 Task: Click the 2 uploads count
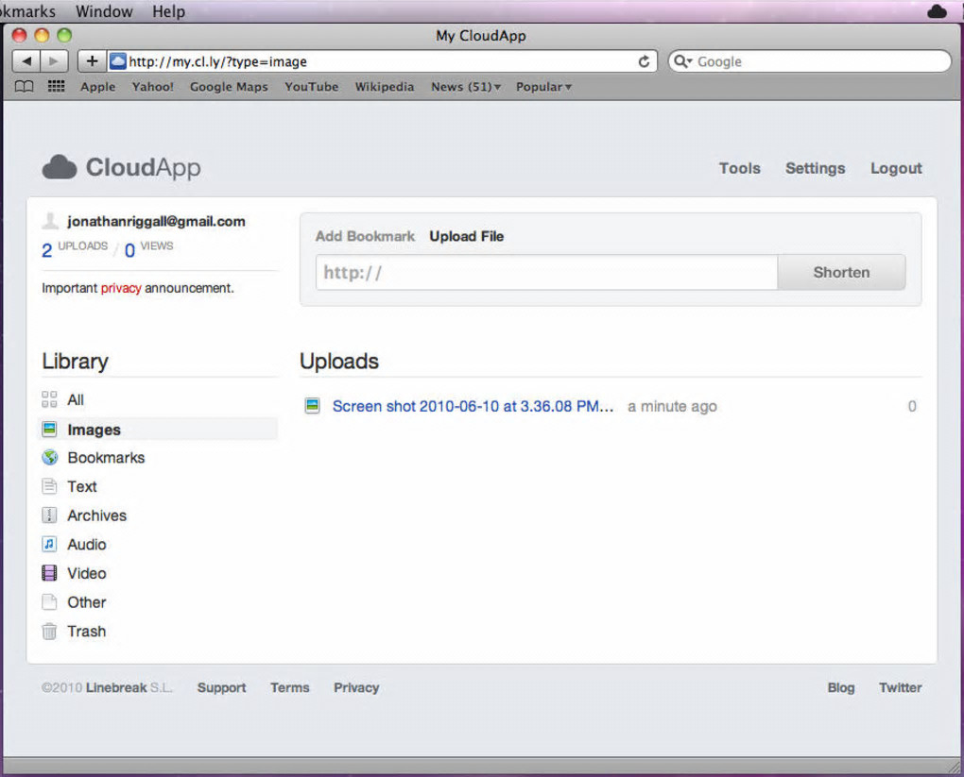[x=46, y=250]
